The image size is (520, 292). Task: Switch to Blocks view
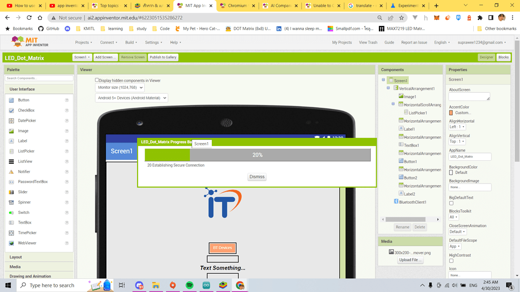point(503,57)
